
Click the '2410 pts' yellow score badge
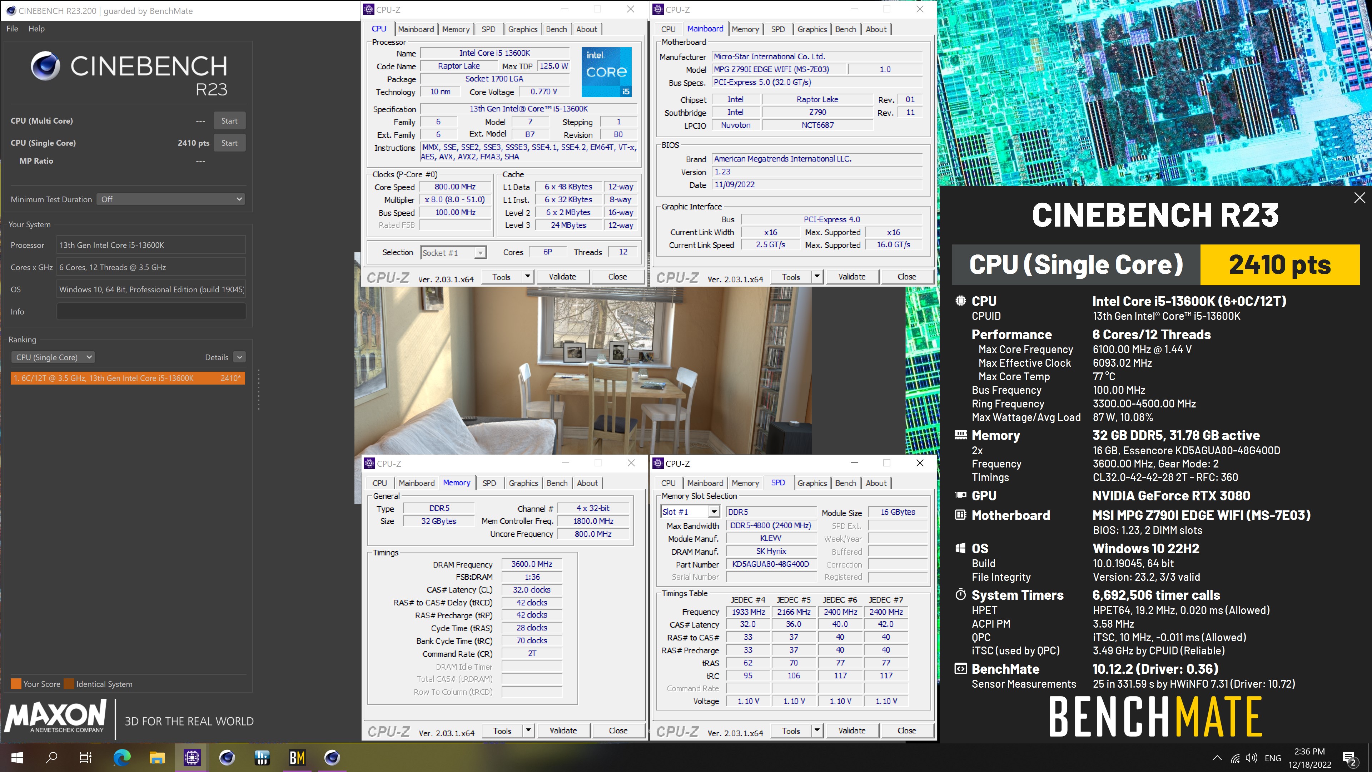1279,265
